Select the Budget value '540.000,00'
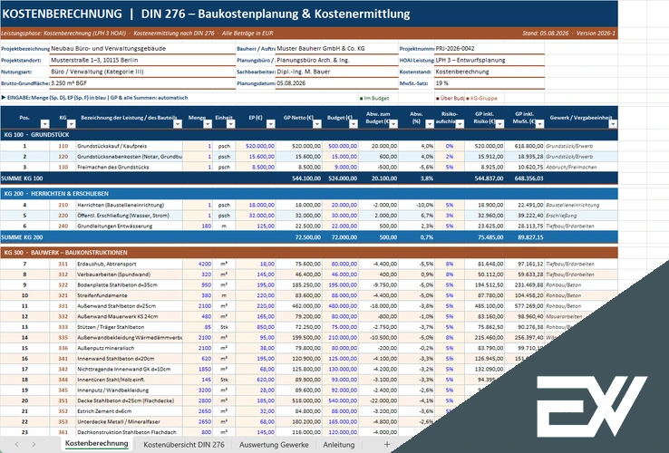The width and height of the screenshot is (669, 453). [x=341, y=400]
